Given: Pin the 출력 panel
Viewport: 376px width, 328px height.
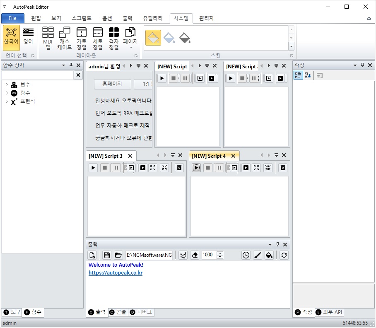Looking at the screenshot, I should (x=278, y=244).
